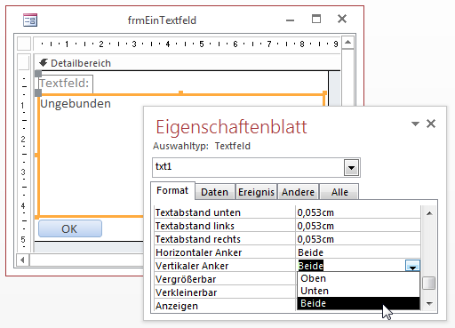This screenshot has height=328, width=455.
Task: Open the txt1 object selector dropdown
Action: click(351, 167)
